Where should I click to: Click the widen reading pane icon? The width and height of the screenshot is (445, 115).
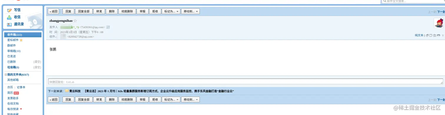pos(431,35)
